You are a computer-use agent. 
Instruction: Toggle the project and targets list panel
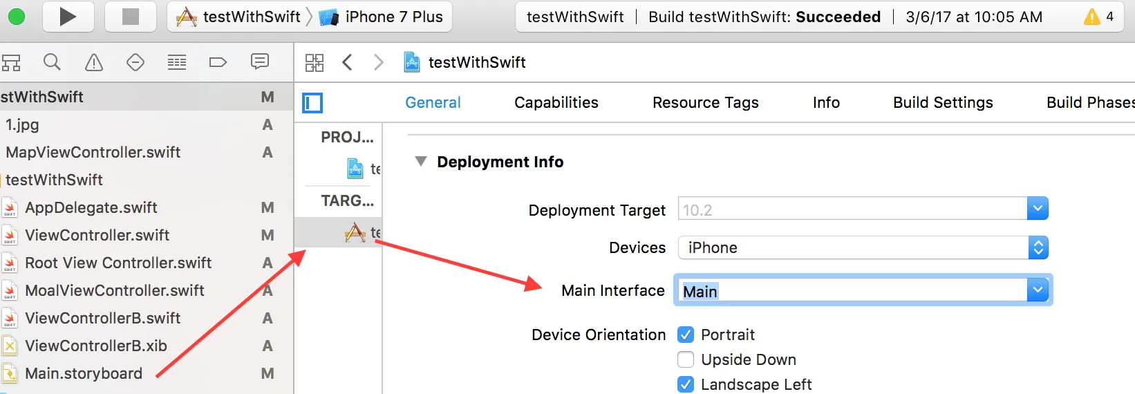tap(312, 103)
